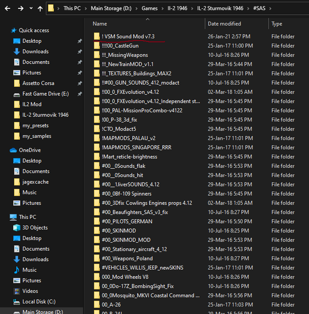Click folder icon of #00_0Bf-109 Spinners
Viewport: 309px width, 314px height.
[x=97, y=193]
